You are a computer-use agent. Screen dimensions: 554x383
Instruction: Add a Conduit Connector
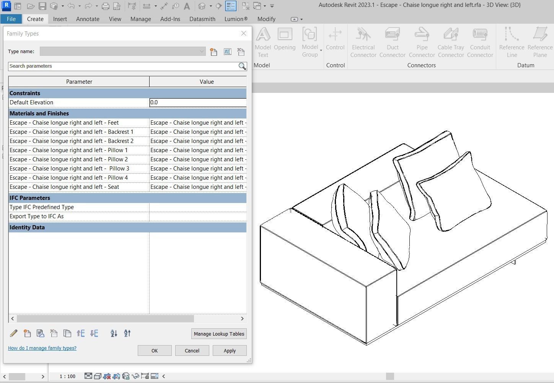click(480, 42)
